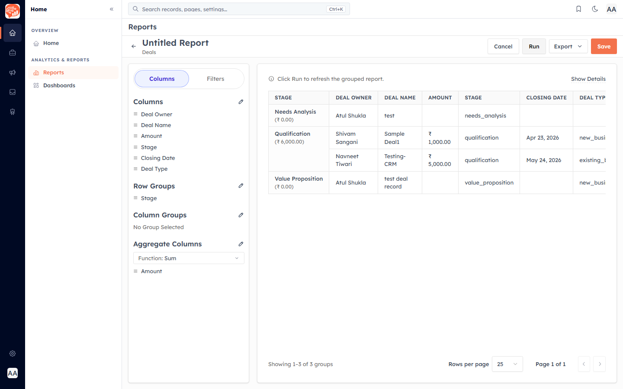Click the Testing-CRM deal name cell
Screen dimensions: 623x389
(x=400, y=160)
